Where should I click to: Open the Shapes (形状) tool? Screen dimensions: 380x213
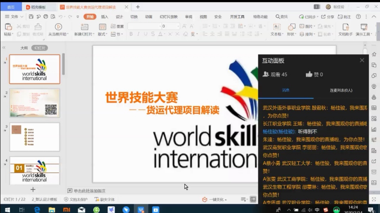tap(291, 27)
